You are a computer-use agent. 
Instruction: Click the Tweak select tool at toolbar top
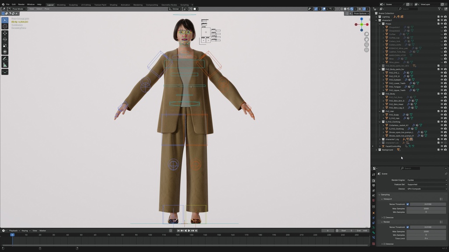click(5, 21)
